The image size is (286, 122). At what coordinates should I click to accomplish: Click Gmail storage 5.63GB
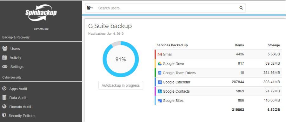coord(274,54)
